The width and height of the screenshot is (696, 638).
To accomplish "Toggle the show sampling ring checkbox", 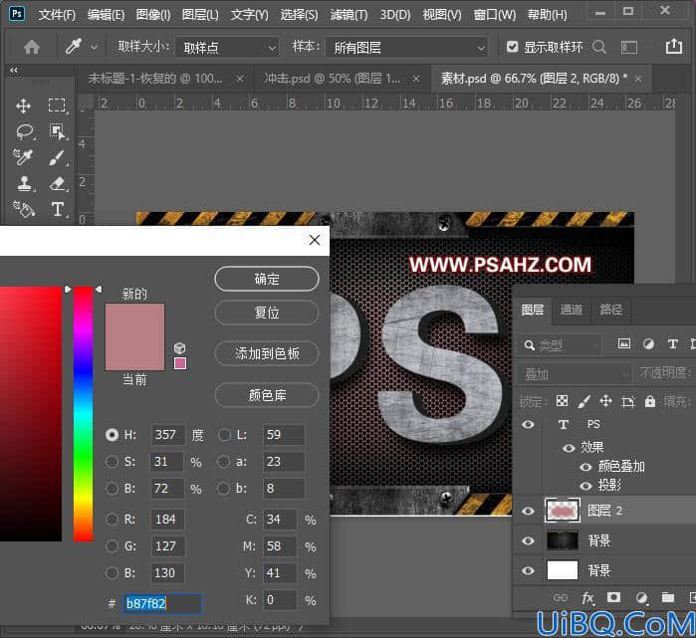I will click(512, 47).
